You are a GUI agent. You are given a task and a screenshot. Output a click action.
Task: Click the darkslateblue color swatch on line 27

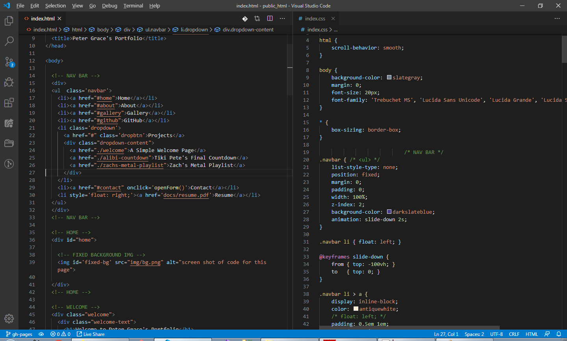click(389, 212)
